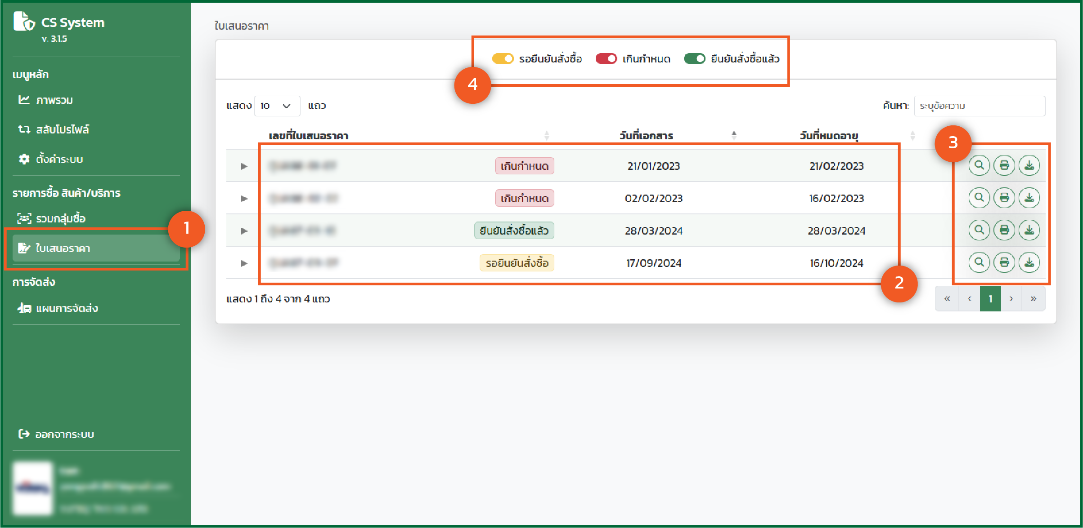Image resolution: width=1083 pixels, height=528 pixels.
Task: Open ภาพรวม overview menu
Action: (54, 100)
